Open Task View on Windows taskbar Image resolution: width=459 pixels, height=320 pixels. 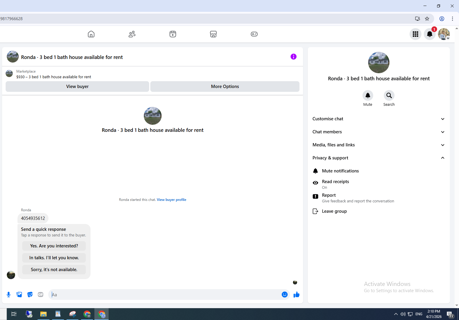14,314
